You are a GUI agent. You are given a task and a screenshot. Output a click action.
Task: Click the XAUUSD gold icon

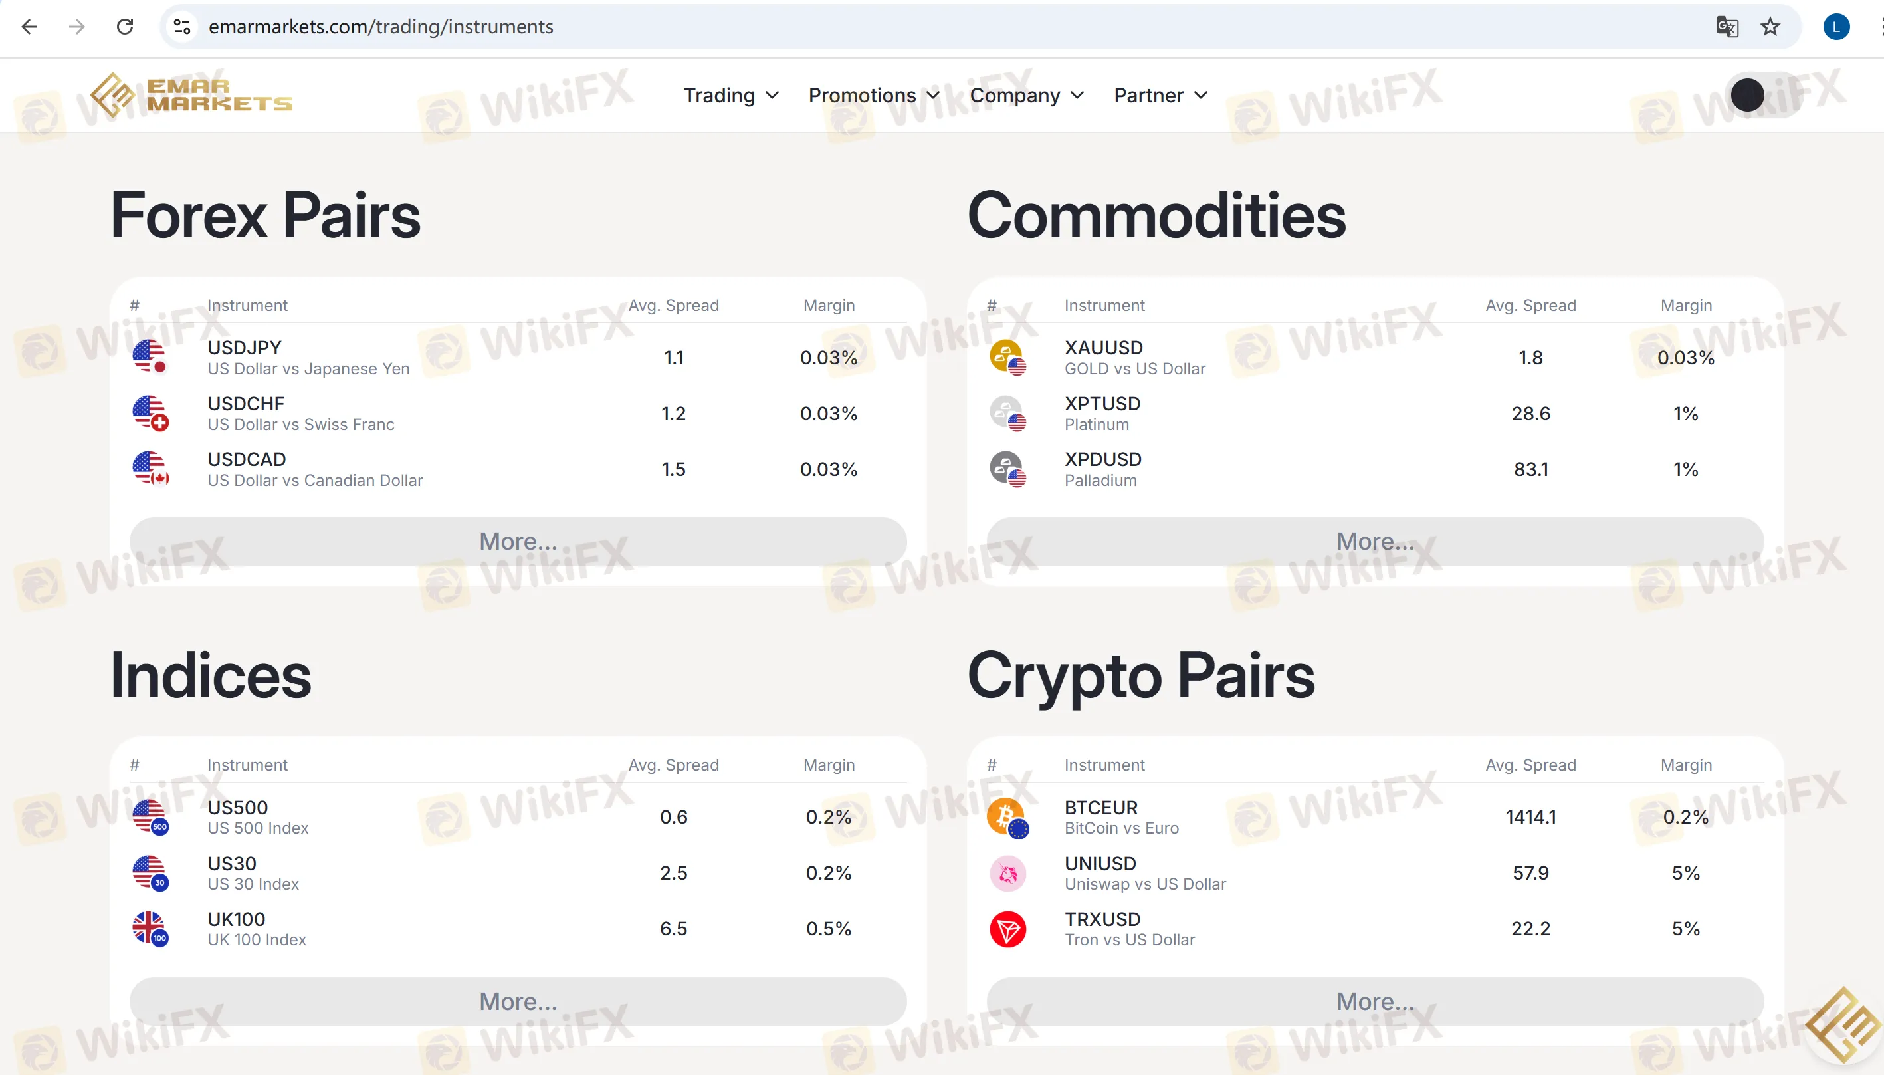tap(1007, 358)
